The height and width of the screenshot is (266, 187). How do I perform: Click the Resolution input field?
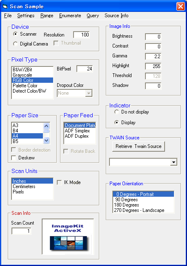pos(81,35)
